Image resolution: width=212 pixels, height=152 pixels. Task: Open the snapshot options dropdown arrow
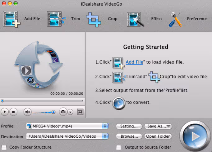tap(70, 112)
